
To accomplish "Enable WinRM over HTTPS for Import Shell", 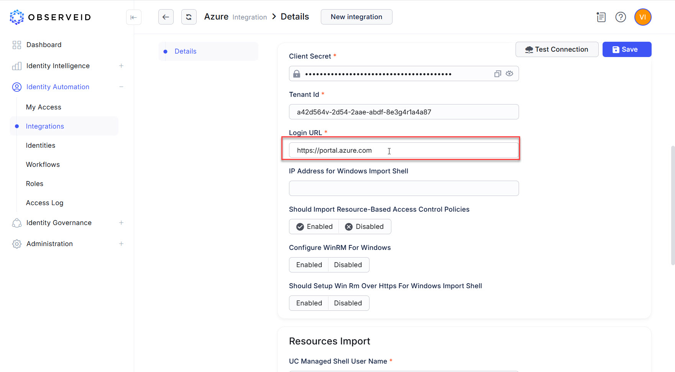I will coord(309,303).
